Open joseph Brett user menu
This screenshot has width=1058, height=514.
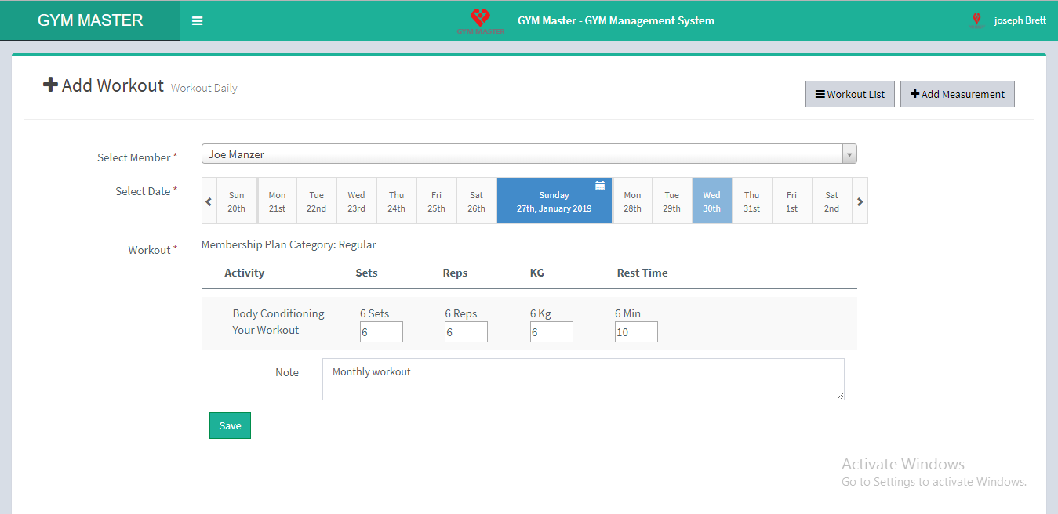(x=1020, y=20)
